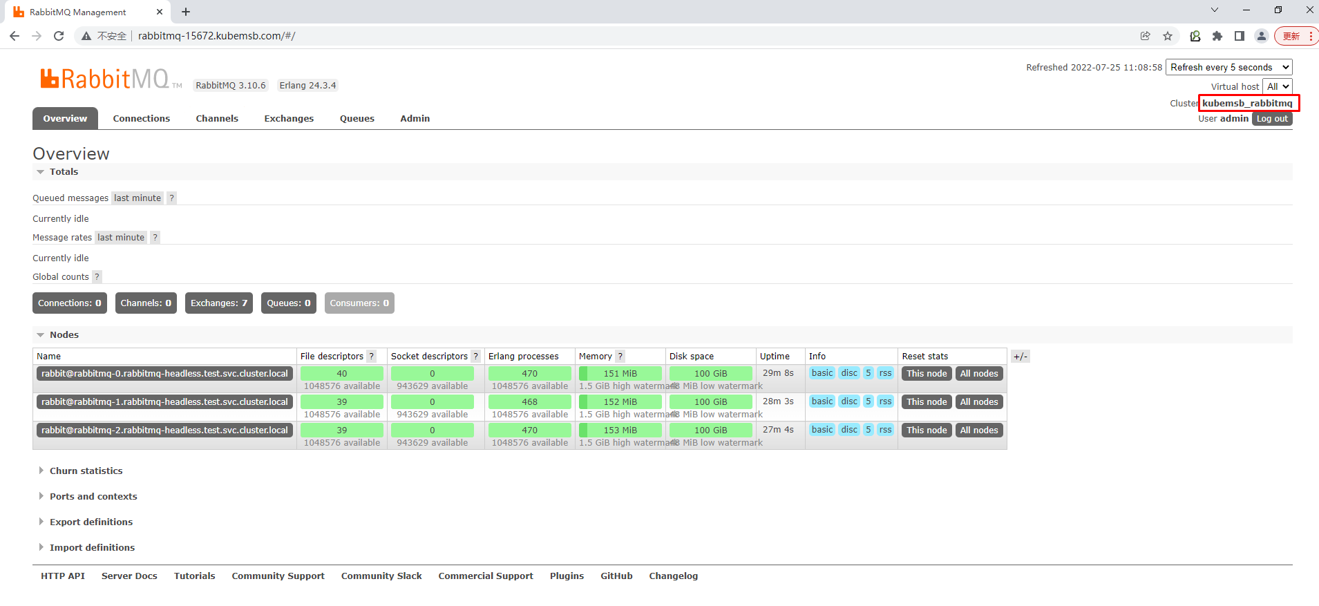Open help for Message rates
The height and width of the screenshot is (606, 1319).
point(155,238)
